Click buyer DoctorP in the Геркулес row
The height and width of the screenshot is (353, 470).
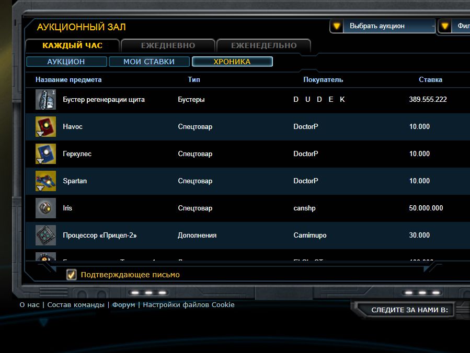(x=306, y=154)
